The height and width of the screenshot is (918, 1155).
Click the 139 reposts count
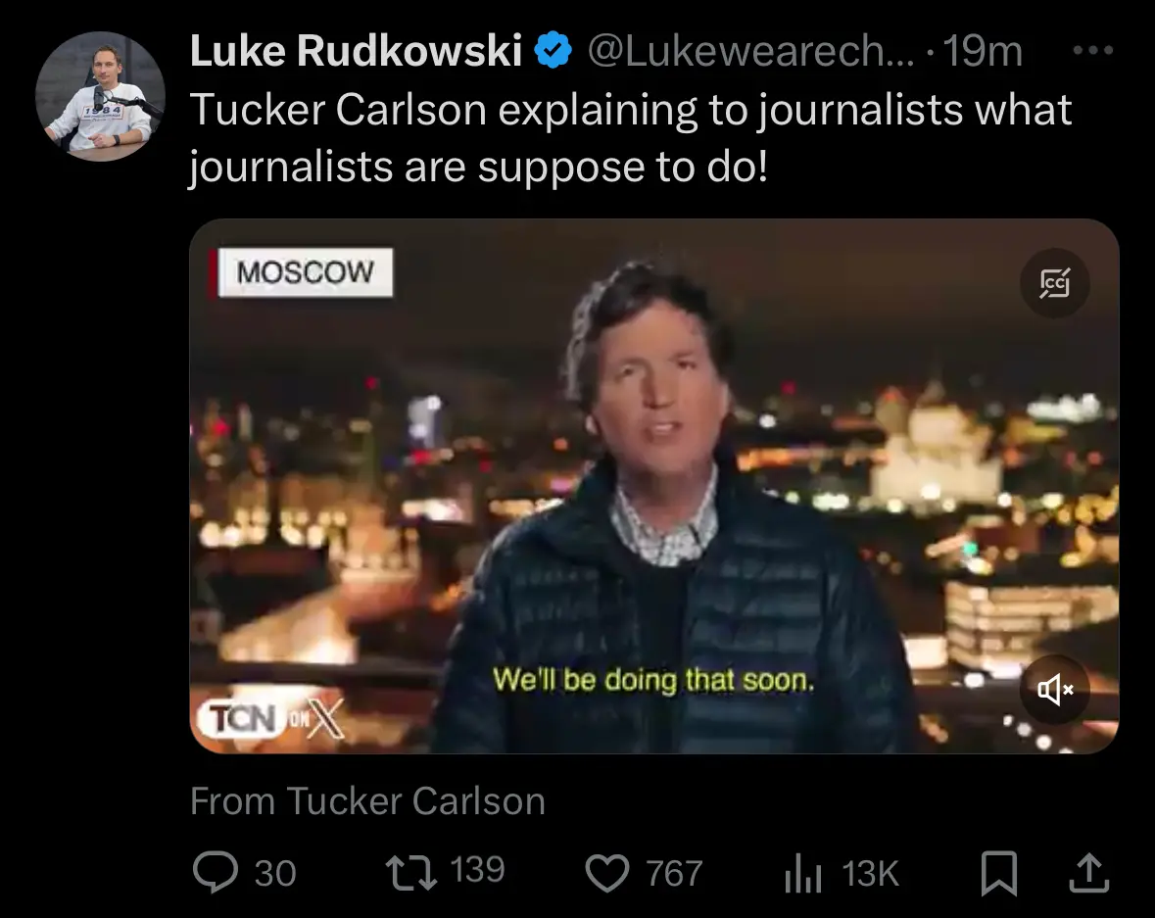(x=477, y=870)
